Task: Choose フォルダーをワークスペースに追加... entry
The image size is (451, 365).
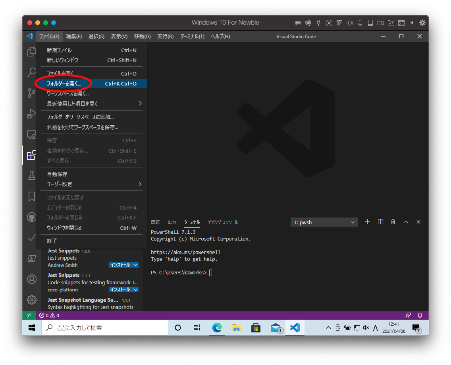Action: coord(91,117)
